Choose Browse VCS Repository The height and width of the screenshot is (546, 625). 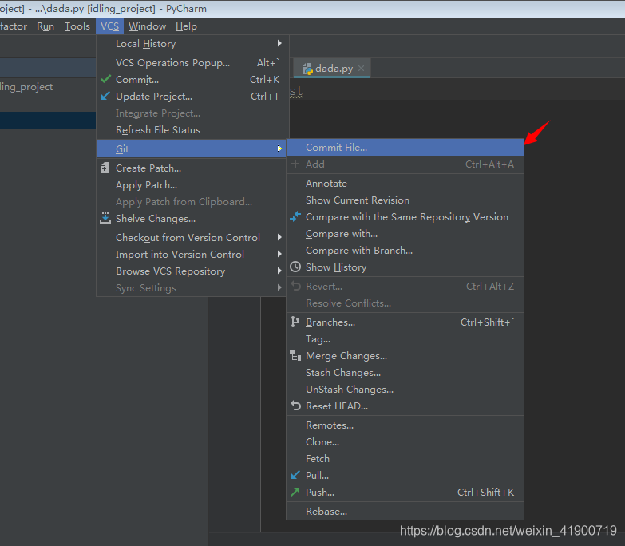click(192, 271)
